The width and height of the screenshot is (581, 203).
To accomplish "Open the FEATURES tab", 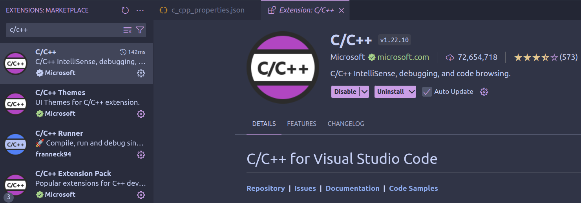I will click(x=301, y=124).
